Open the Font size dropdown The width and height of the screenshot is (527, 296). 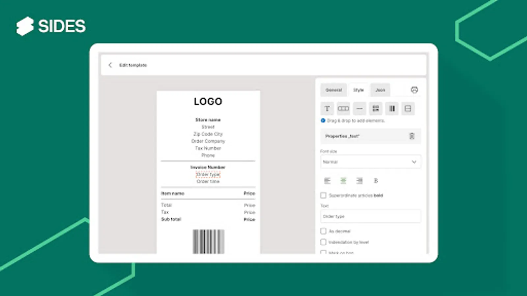click(x=414, y=162)
